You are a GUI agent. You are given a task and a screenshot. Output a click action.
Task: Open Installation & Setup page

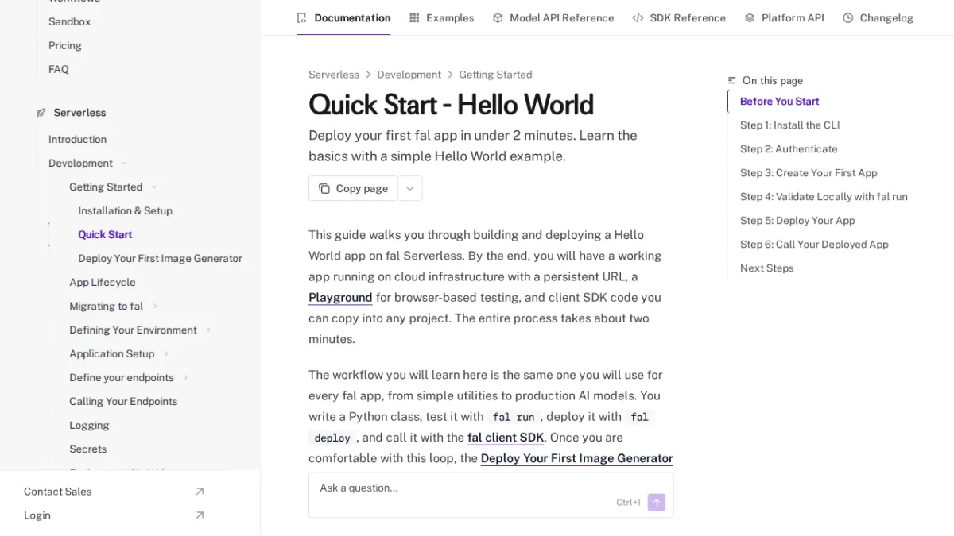point(125,210)
